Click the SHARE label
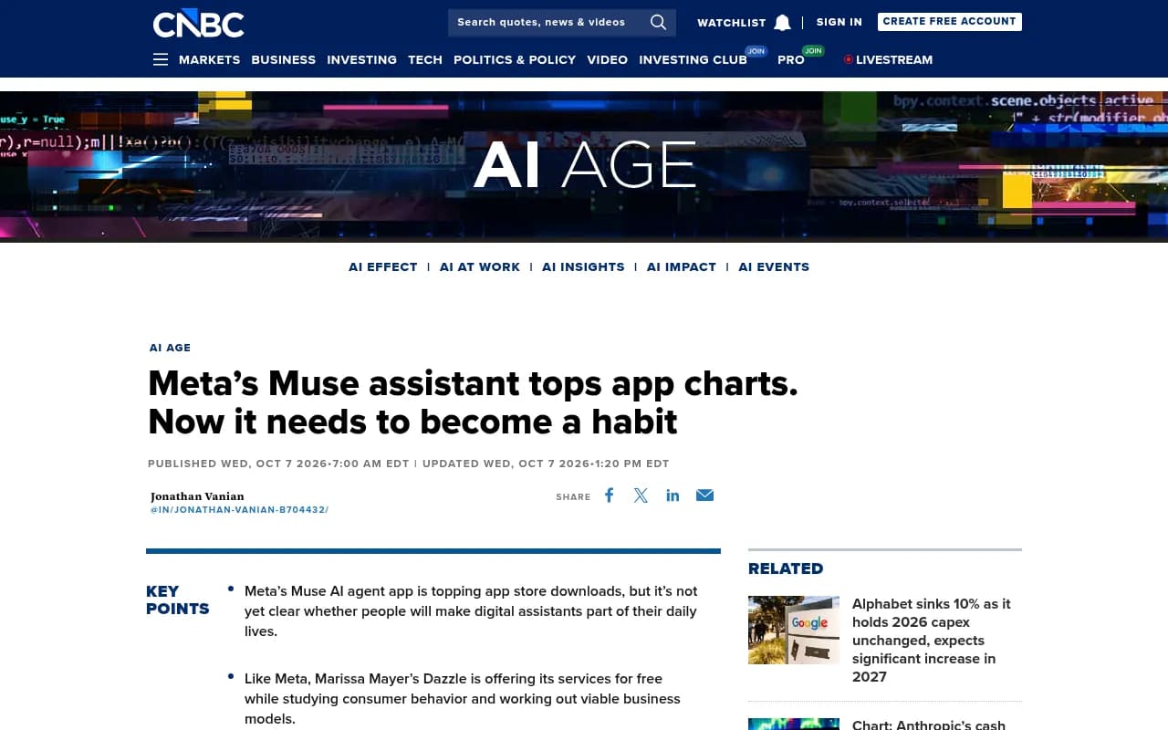This screenshot has height=730, width=1168. 573,497
